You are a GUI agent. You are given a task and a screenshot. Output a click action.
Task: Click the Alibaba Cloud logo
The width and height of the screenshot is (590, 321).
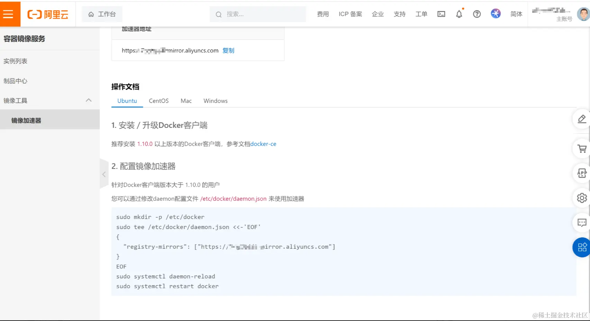tap(48, 14)
